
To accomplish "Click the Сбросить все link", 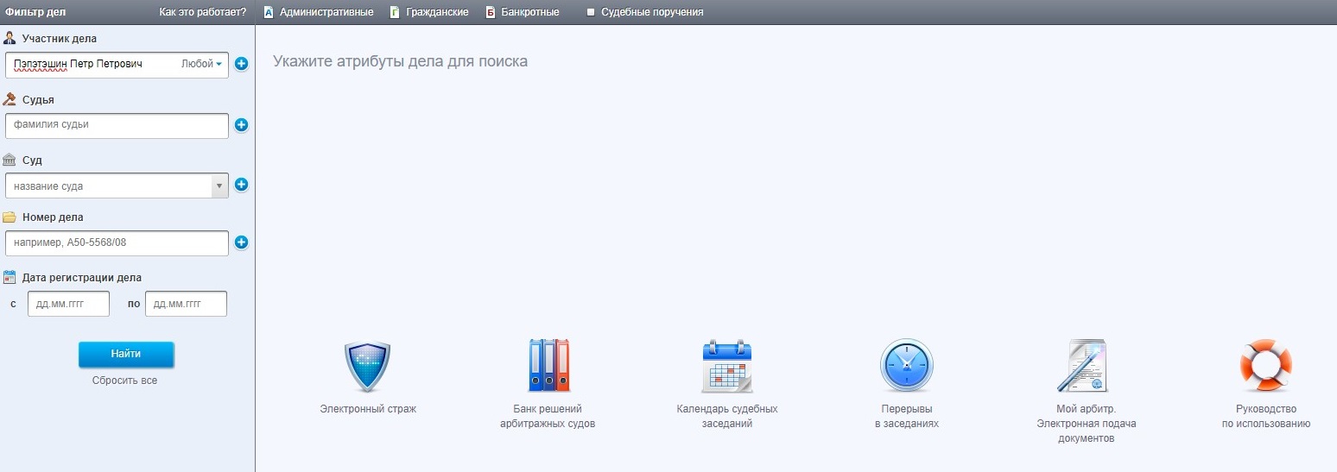I will [x=125, y=381].
